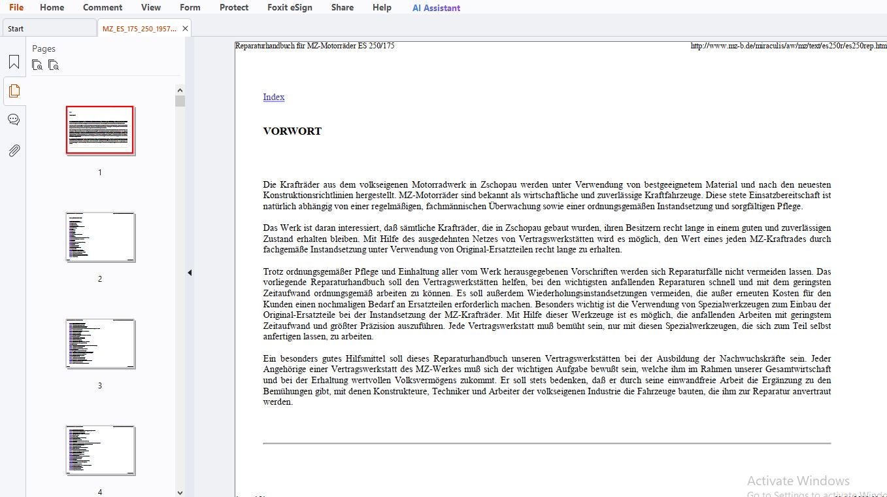887x497 pixels.
Task: Select page 1 thumbnail
Action: pos(100,130)
